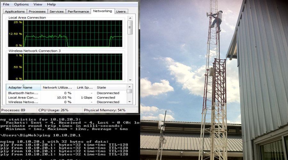Click the Bluetooth row Disconnected state cell
This screenshot has height=160, width=288.
point(108,93)
